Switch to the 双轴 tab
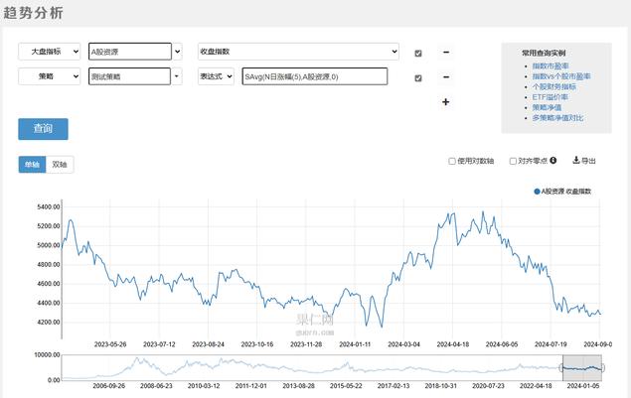Image resolution: width=631 pixels, height=398 pixels. tap(61, 165)
